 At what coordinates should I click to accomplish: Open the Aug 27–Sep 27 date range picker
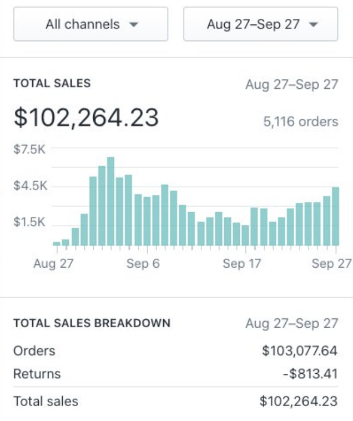(x=260, y=24)
